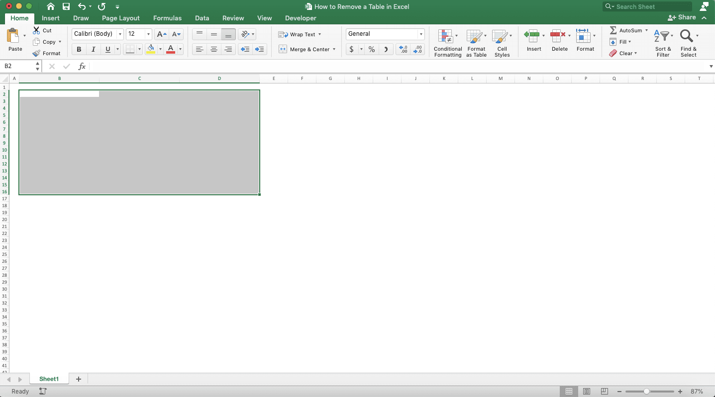Open the font color swatch
The image size is (715, 397).
click(x=171, y=49)
